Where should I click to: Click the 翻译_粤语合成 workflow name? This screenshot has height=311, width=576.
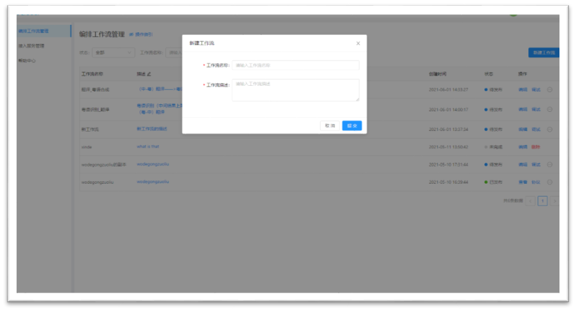click(x=95, y=90)
